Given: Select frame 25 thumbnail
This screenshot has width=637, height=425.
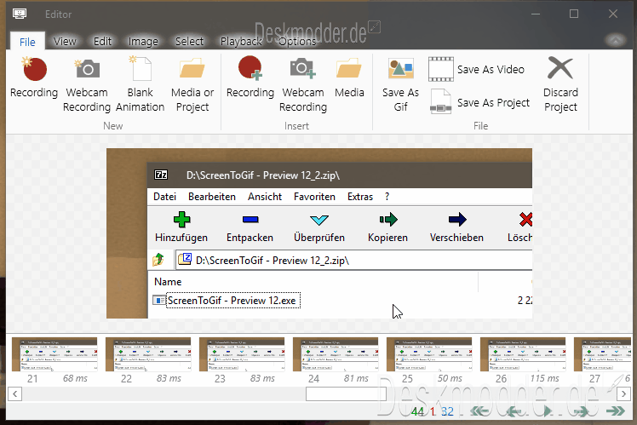Looking at the screenshot, I should click(x=429, y=354).
